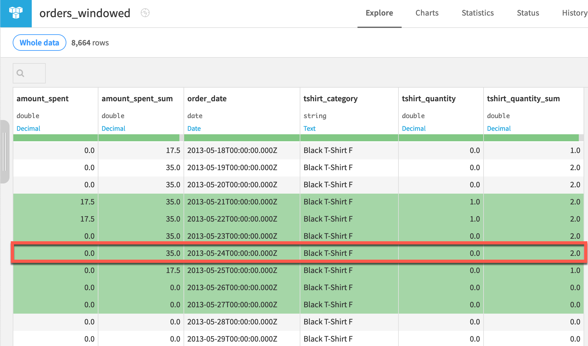The image size is (588, 346).
Task: Click the Dataiku cube logo
Action: [x=16, y=13]
